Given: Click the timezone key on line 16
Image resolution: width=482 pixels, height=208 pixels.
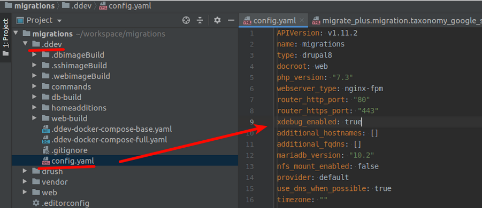Looking at the screenshot, I should [x=294, y=199].
